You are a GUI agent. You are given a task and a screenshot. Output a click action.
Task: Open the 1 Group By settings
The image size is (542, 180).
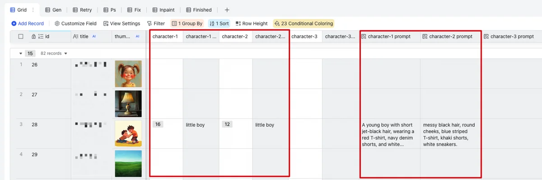[187, 24]
